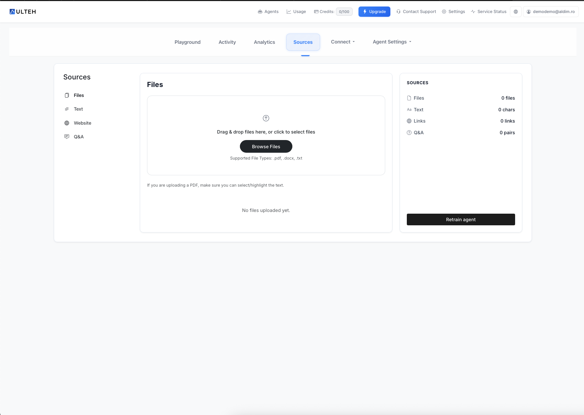Open the demodemo@aldim.ro account menu
This screenshot has width=584, height=415.
click(550, 12)
